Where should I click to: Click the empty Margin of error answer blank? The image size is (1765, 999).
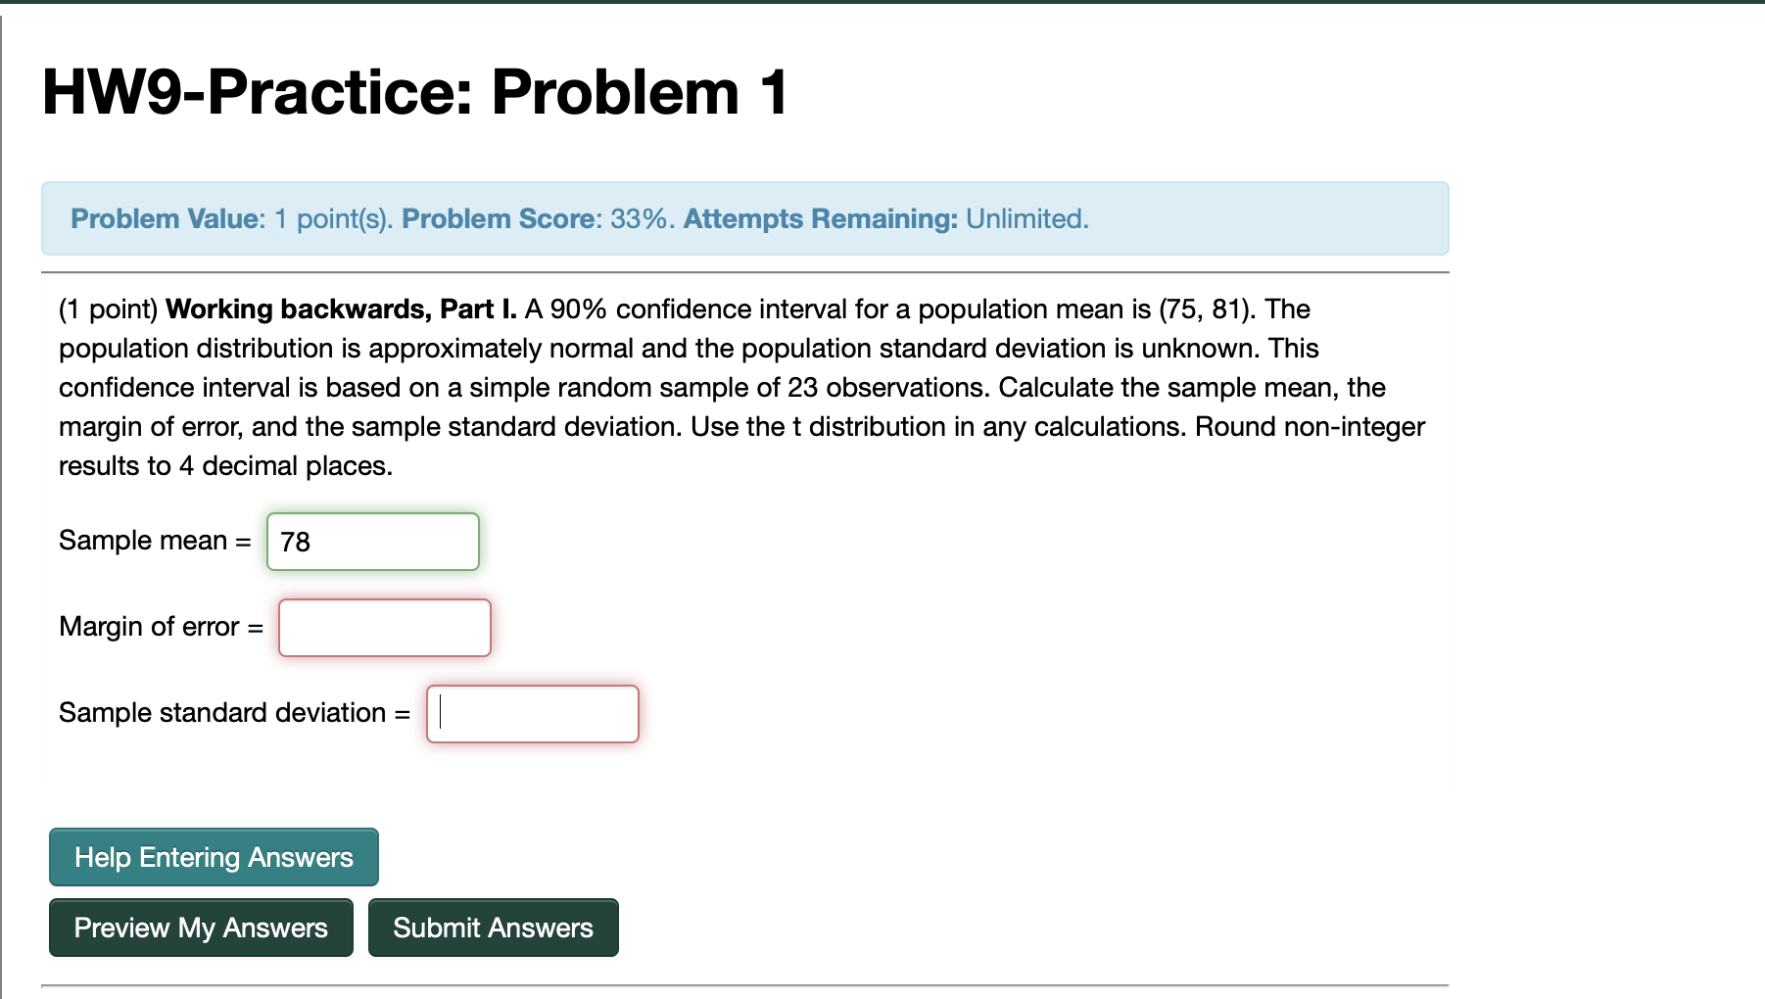tap(384, 627)
